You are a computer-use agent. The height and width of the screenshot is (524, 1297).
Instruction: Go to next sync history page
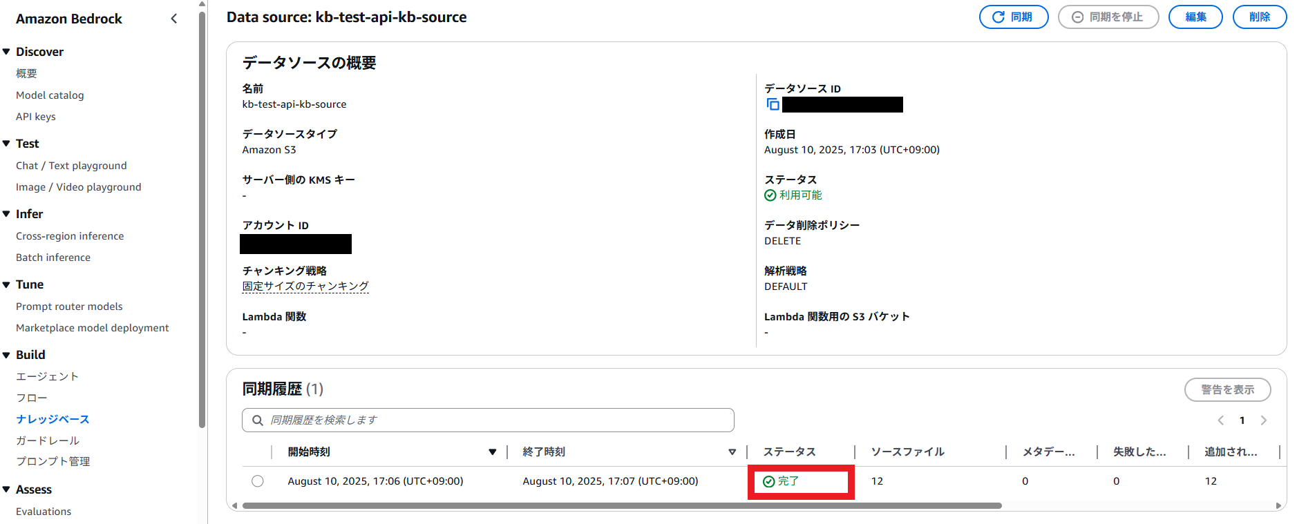[1264, 420]
